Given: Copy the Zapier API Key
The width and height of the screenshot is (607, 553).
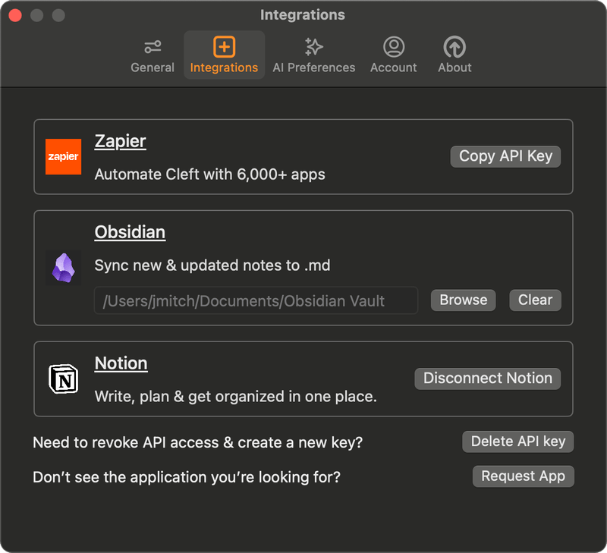Looking at the screenshot, I should coord(505,156).
